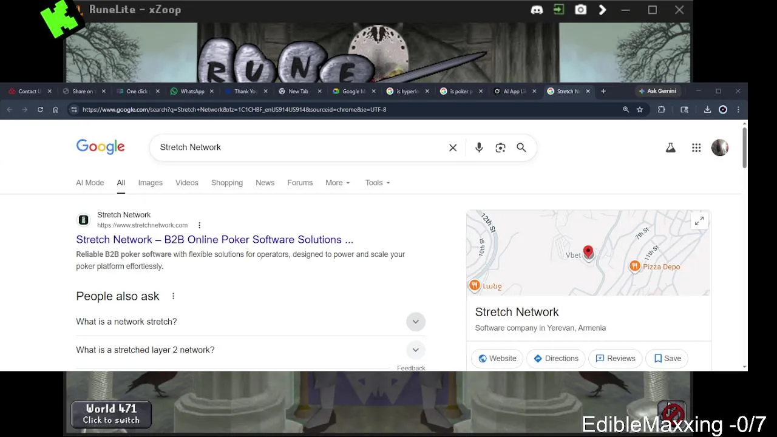
Task: Go back using the Chrome back arrow
Action: point(9,110)
